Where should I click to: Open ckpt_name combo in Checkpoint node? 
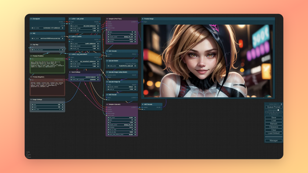point(48,28)
